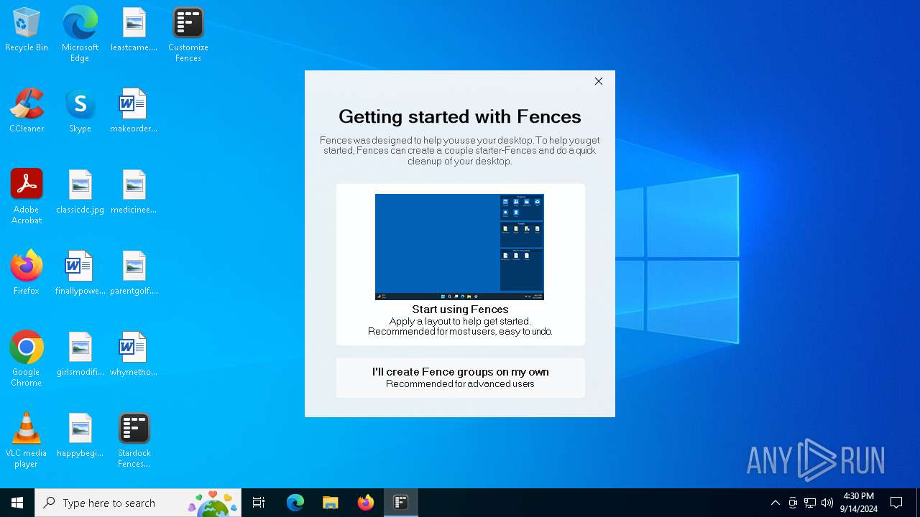Open the Meet Now tray icon
The image size is (920, 517).
(793, 503)
